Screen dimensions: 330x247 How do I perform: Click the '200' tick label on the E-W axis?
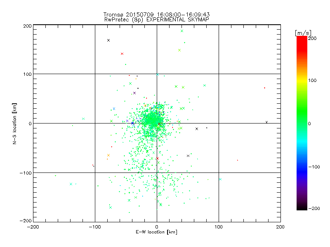click(x=280, y=227)
